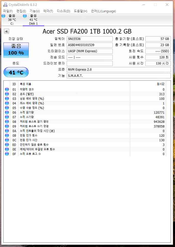Select the 수명 사용 정도 (%) row
The height and width of the screenshot is (247, 175).
(x=85, y=108)
